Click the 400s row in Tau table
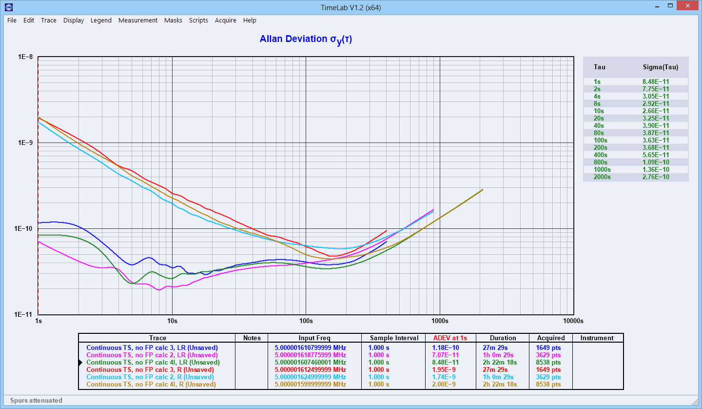 pyautogui.click(x=636, y=155)
